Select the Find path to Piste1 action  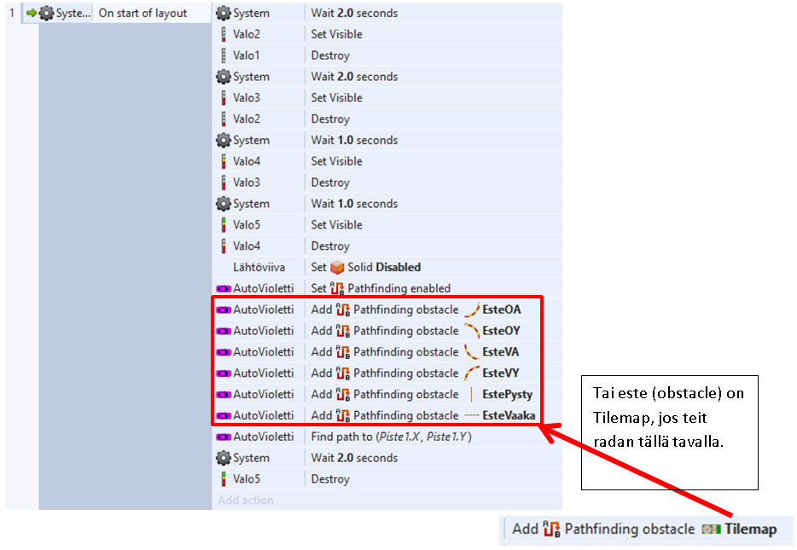[x=391, y=437]
